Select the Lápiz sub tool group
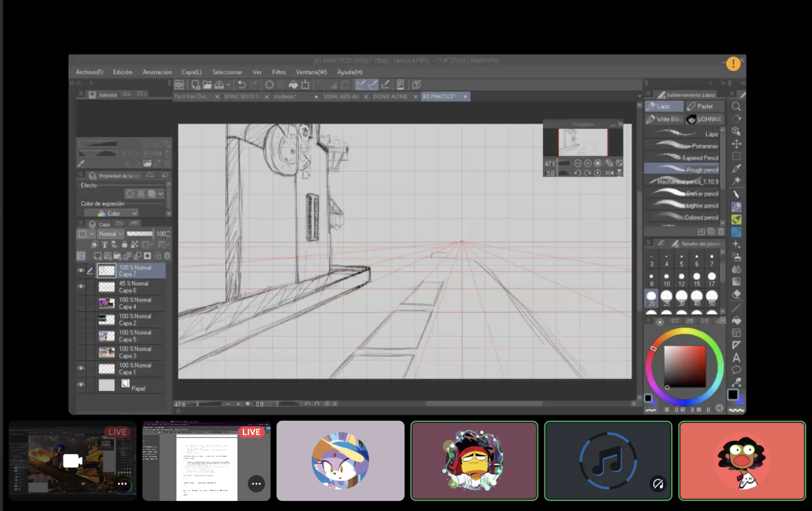Image resolution: width=812 pixels, height=511 pixels. (664, 107)
